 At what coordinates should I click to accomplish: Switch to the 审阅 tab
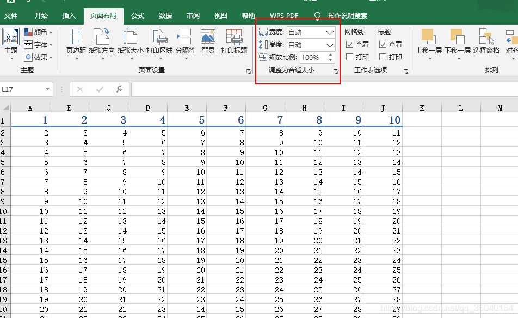[193, 16]
